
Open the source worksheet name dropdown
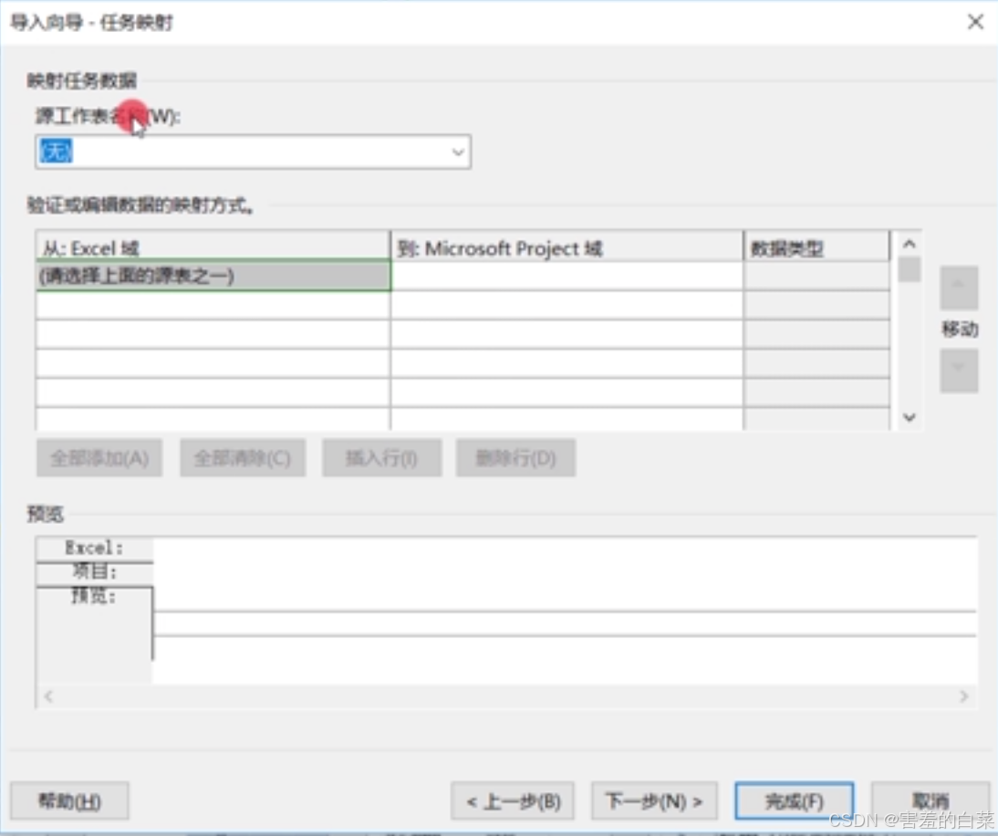point(458,152)
